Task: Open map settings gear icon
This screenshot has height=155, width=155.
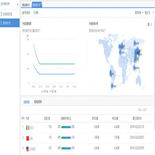Action: [x=148, y=24]
